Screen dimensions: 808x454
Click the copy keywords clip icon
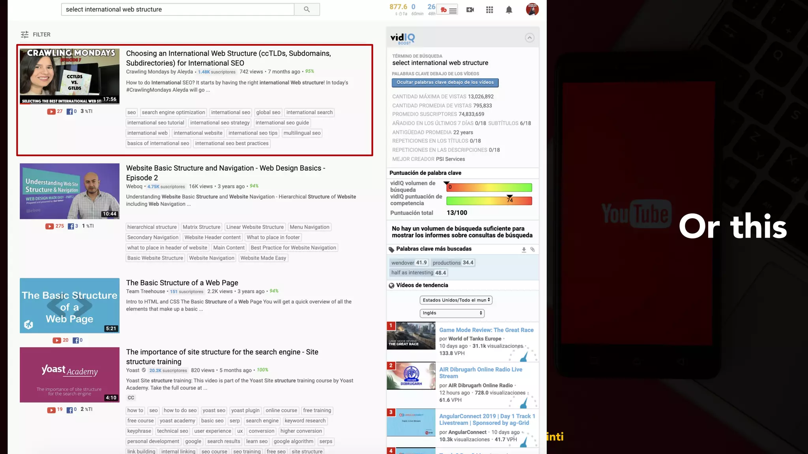pos(533,249)
